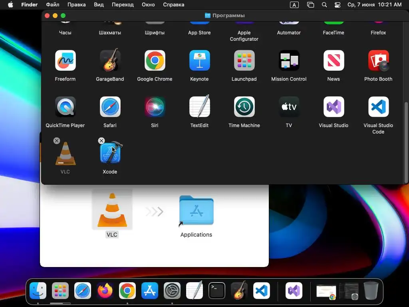Click the Часы app label
This screenshot has height=307, width=409.
[x=65, y=33]
